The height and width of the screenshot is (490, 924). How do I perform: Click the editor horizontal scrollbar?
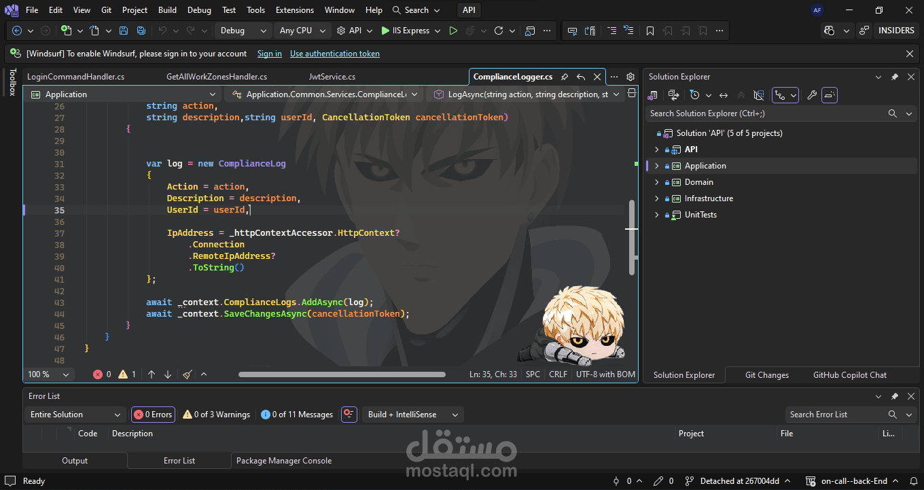coord(342,374)
